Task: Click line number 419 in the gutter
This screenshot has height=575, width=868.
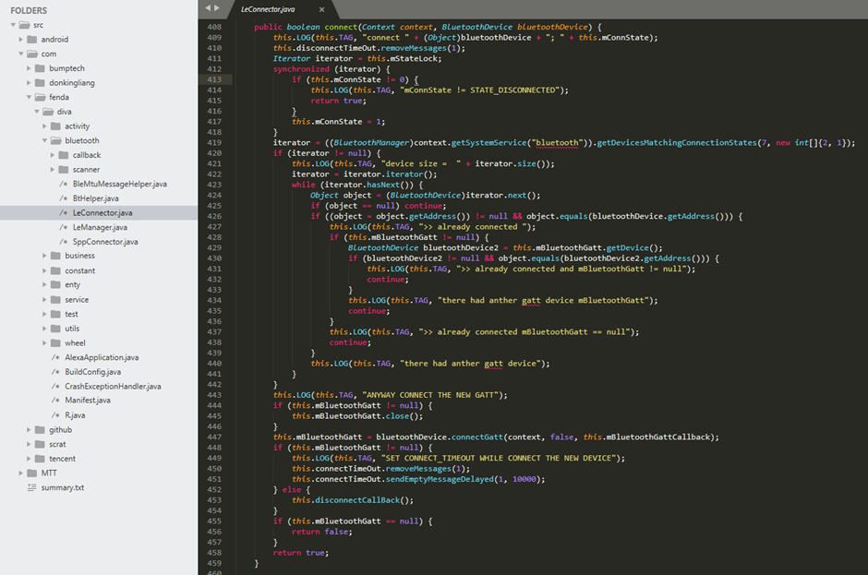Action: tap(214, 143)
